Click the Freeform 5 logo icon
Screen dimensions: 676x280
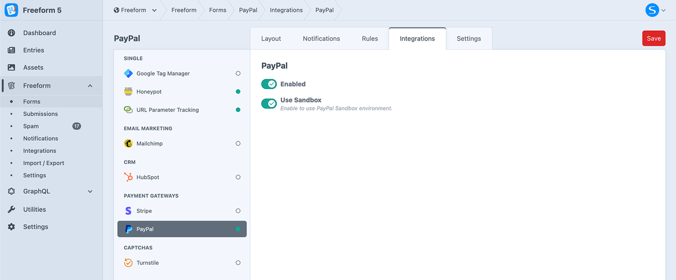pos(11,10)
